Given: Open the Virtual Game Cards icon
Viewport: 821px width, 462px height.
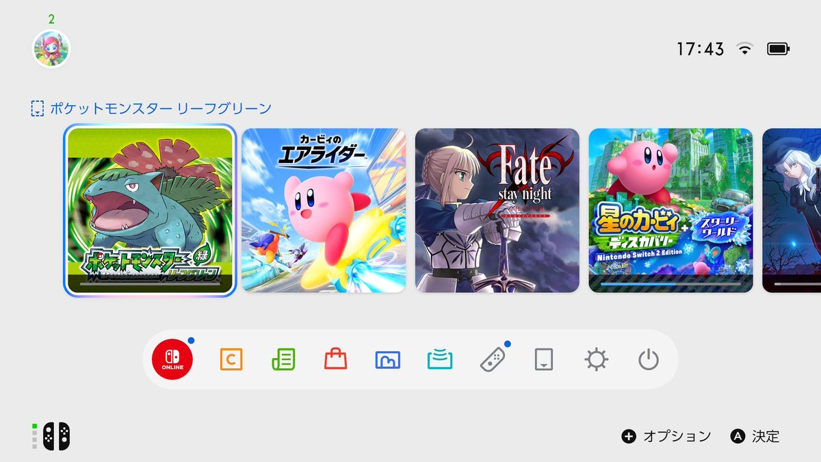Looking at the screenshot, I should tap(544, 359).
